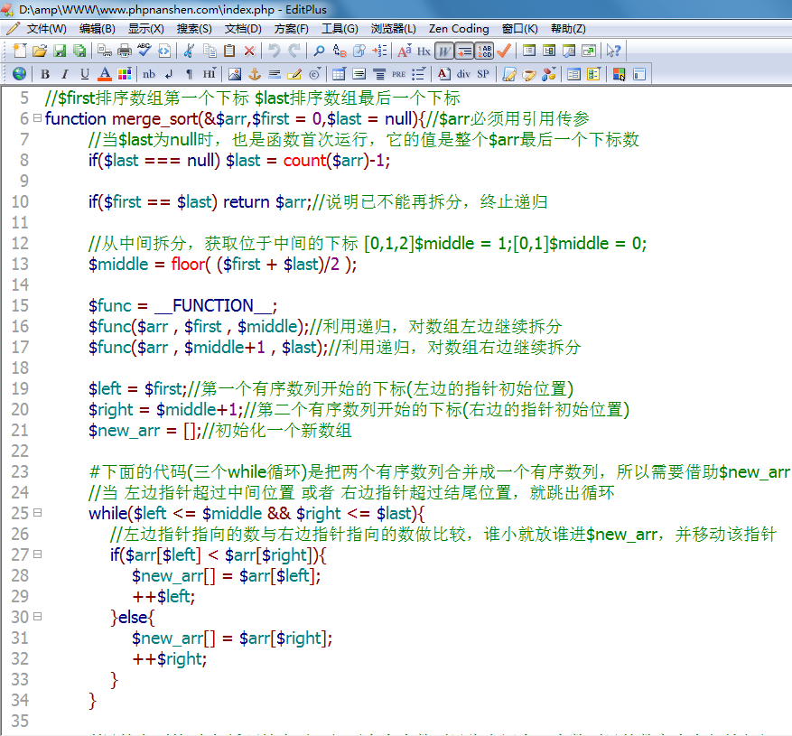Insert an image using picture icon
Image resolution: width=792 pixels, height=736 pixels.
point(235,74)
